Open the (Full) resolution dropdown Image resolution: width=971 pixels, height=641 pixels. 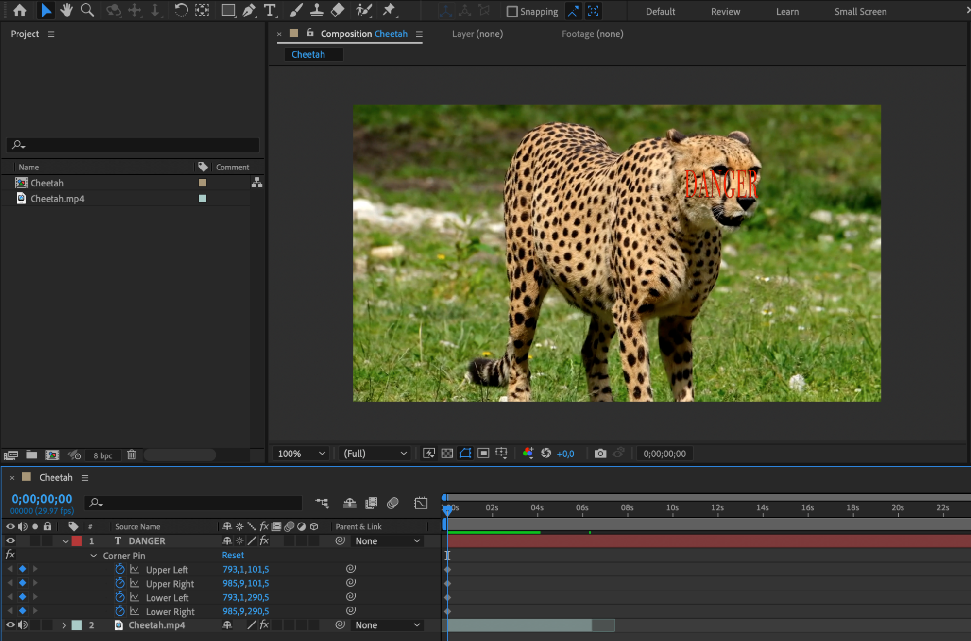tap(375, 454)
